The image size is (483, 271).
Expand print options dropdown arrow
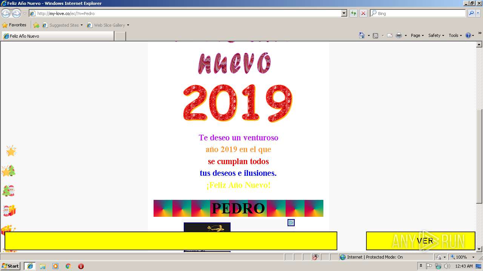pyautogui.click(x=406, y=35)
